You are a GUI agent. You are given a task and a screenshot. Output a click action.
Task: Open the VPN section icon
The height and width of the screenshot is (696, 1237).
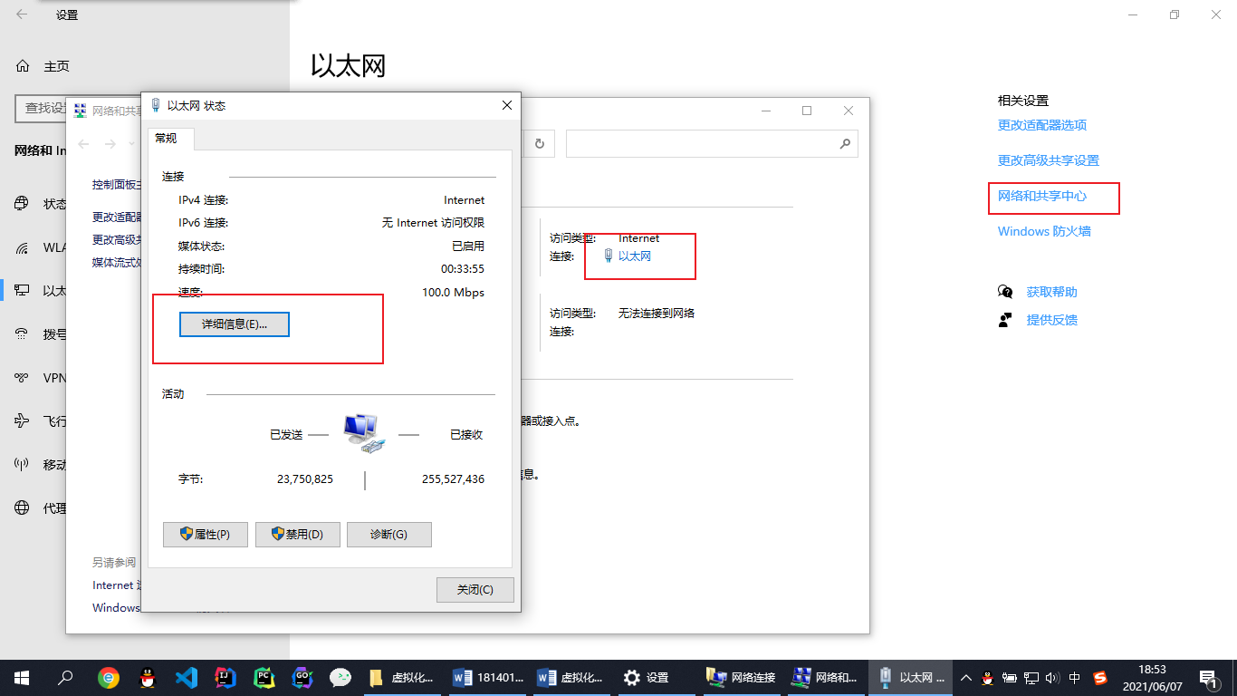pos(22,378)
